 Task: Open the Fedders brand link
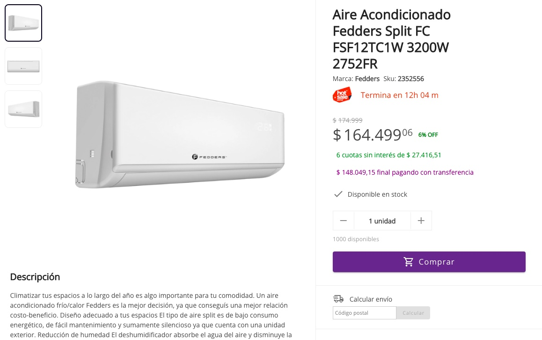coord(367,79)
